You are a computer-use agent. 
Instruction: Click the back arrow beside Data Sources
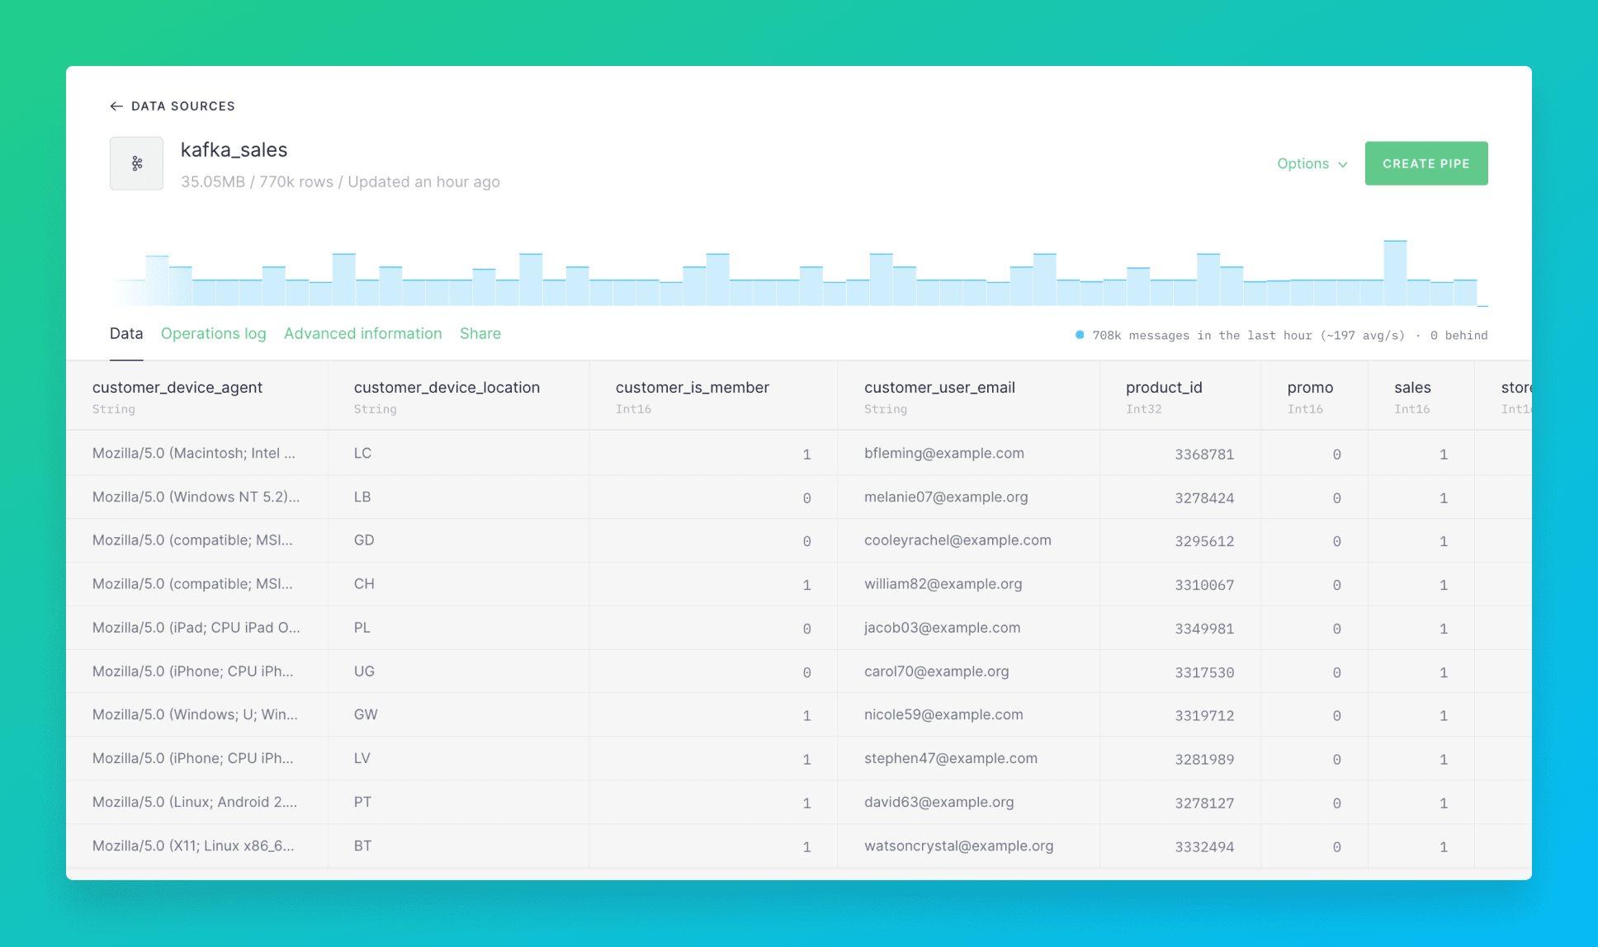point(116,106)
